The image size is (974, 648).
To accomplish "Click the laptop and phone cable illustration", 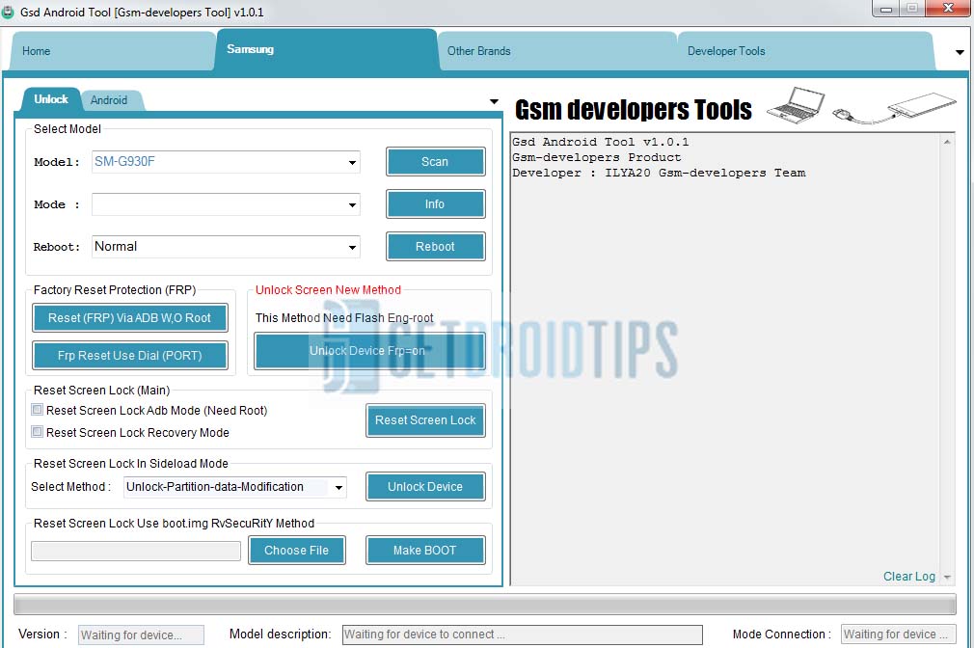I will click(x=861, y=106).
